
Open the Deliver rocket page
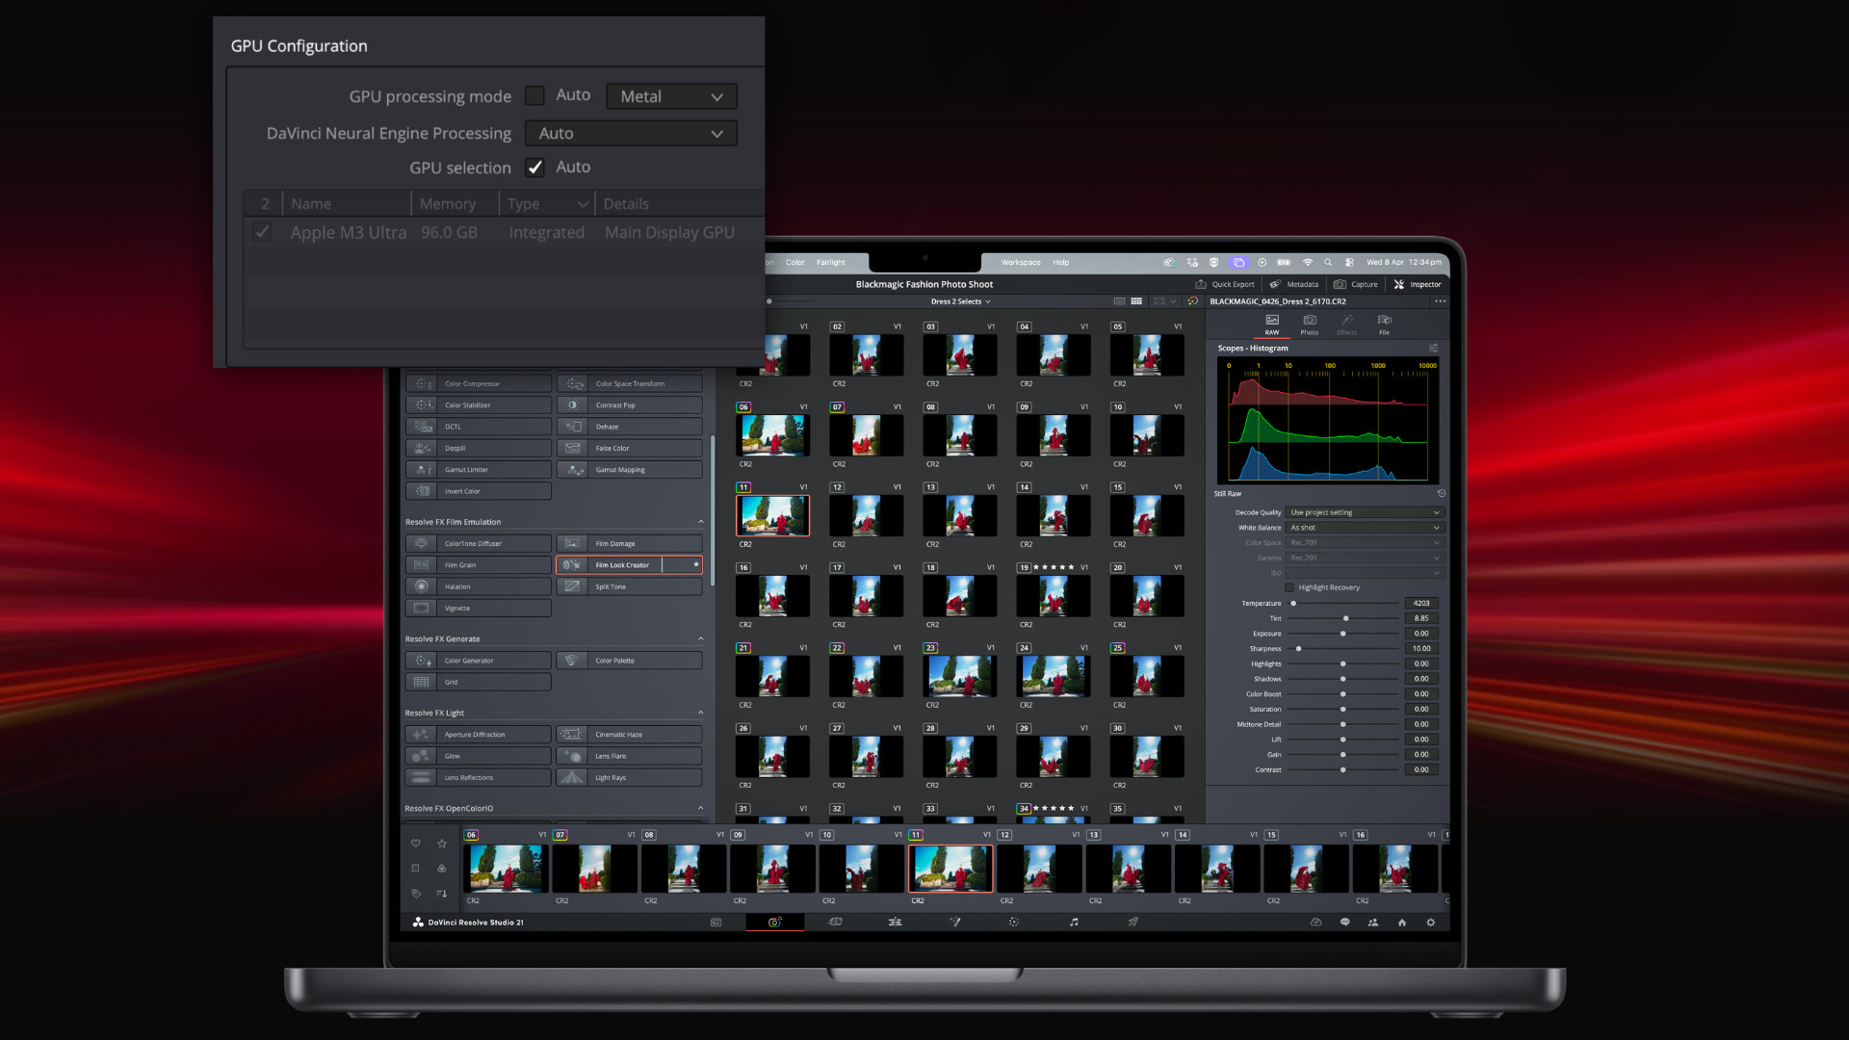(1133, 923)
